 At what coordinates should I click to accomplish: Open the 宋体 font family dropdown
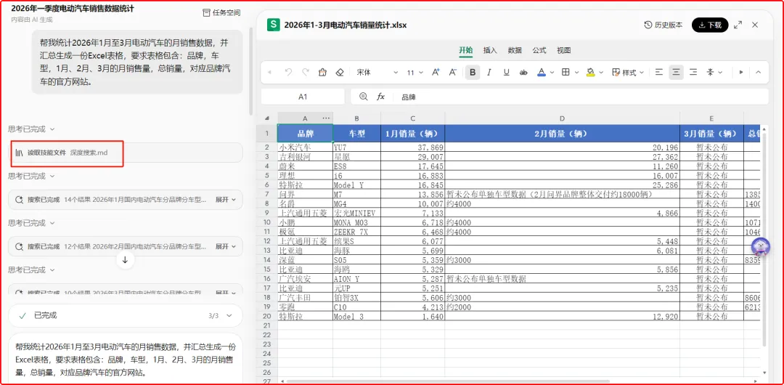377,73
